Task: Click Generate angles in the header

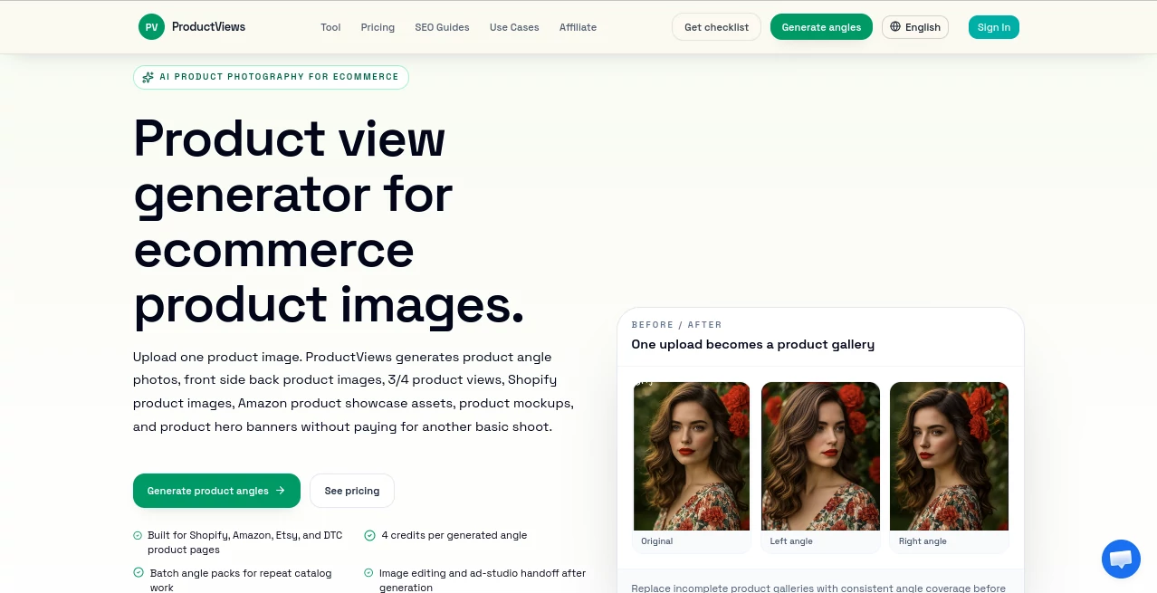Action: pos(821,27)
